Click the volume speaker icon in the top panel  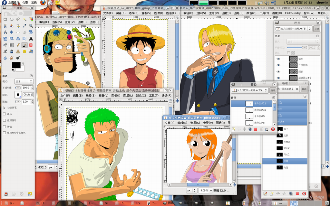coord(267,3)
